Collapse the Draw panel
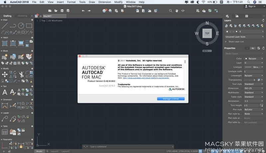 coord(2,20)
